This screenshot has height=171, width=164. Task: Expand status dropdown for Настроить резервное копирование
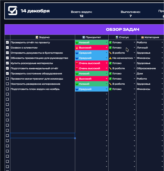(x=134, y=84)
